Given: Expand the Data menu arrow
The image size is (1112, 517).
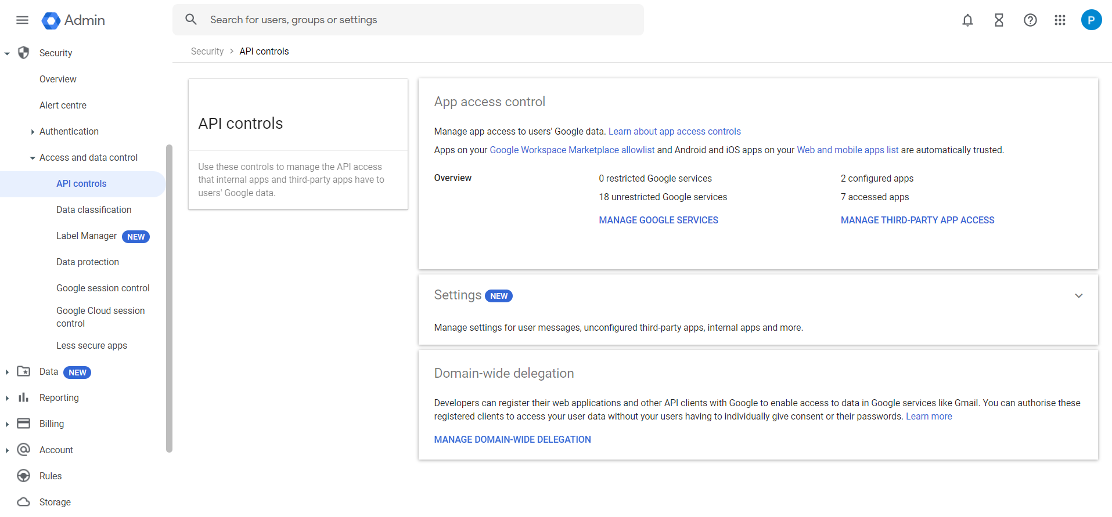Looking at the screenshot, I should pyautogui.click(x=7, y=372).
